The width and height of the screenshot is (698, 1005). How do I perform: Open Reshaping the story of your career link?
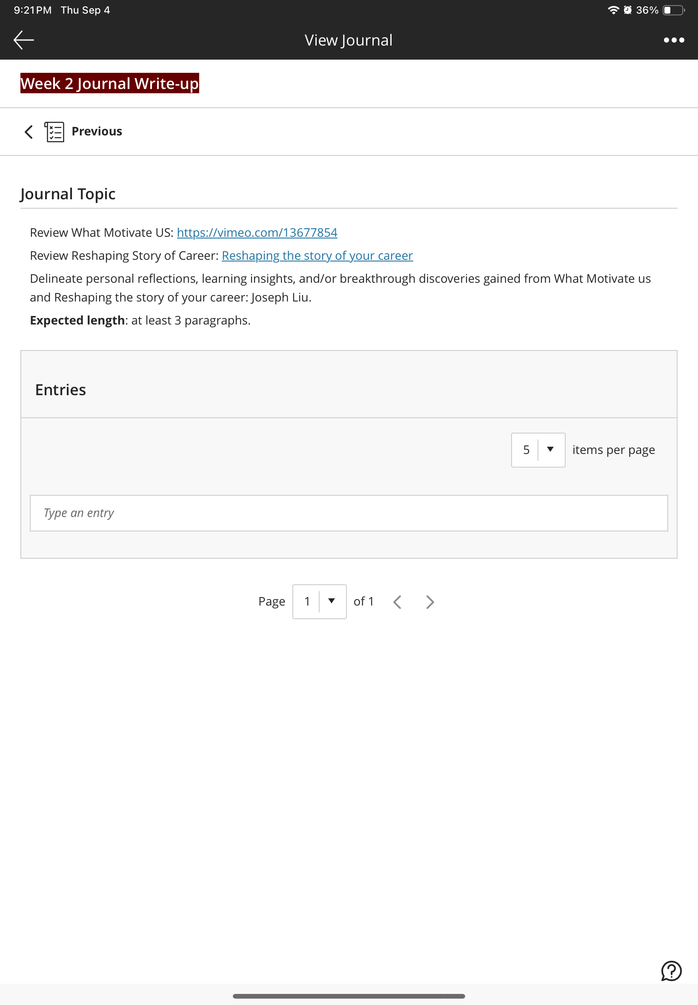(317, 256)
